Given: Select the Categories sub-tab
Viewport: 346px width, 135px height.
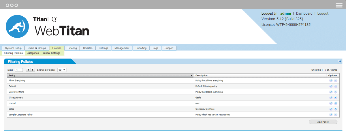Looking at the screenshot, I should 33,53.
